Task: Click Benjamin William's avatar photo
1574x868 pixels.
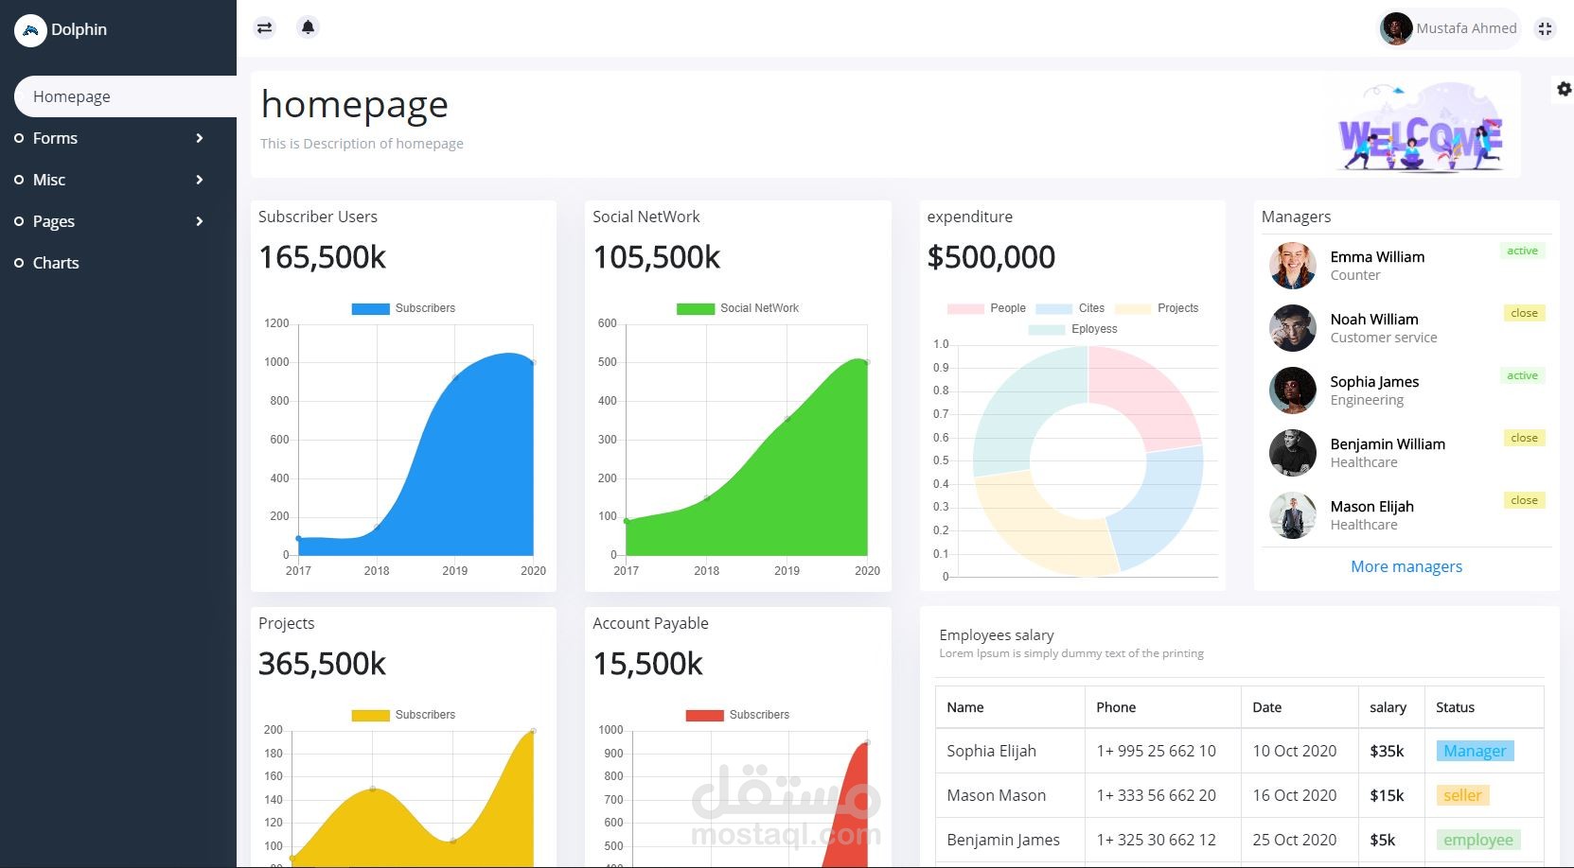Action: pos(1293,453)
